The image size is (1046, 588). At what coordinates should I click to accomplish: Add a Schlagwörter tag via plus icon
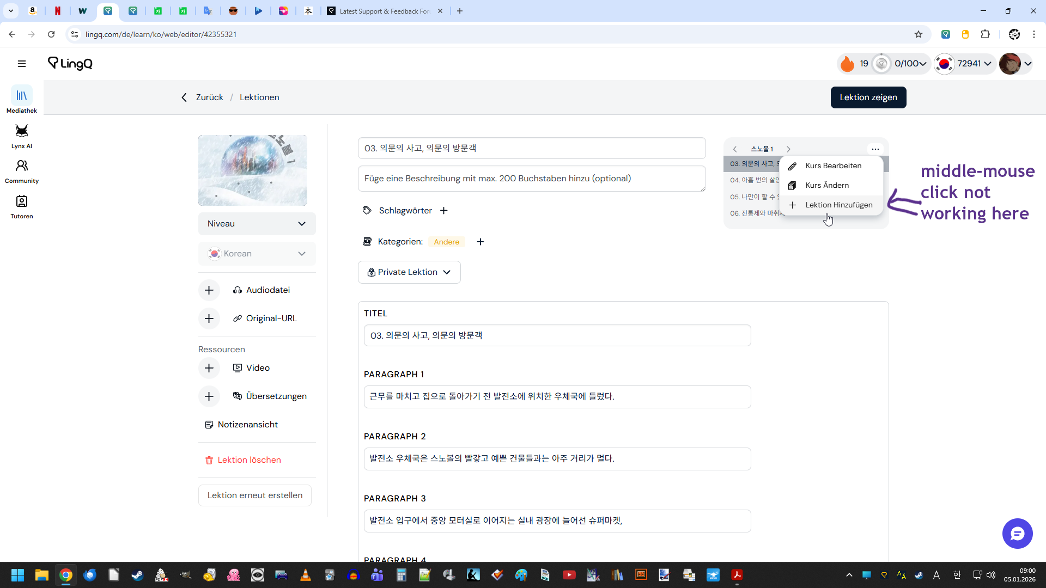(444, 211)
